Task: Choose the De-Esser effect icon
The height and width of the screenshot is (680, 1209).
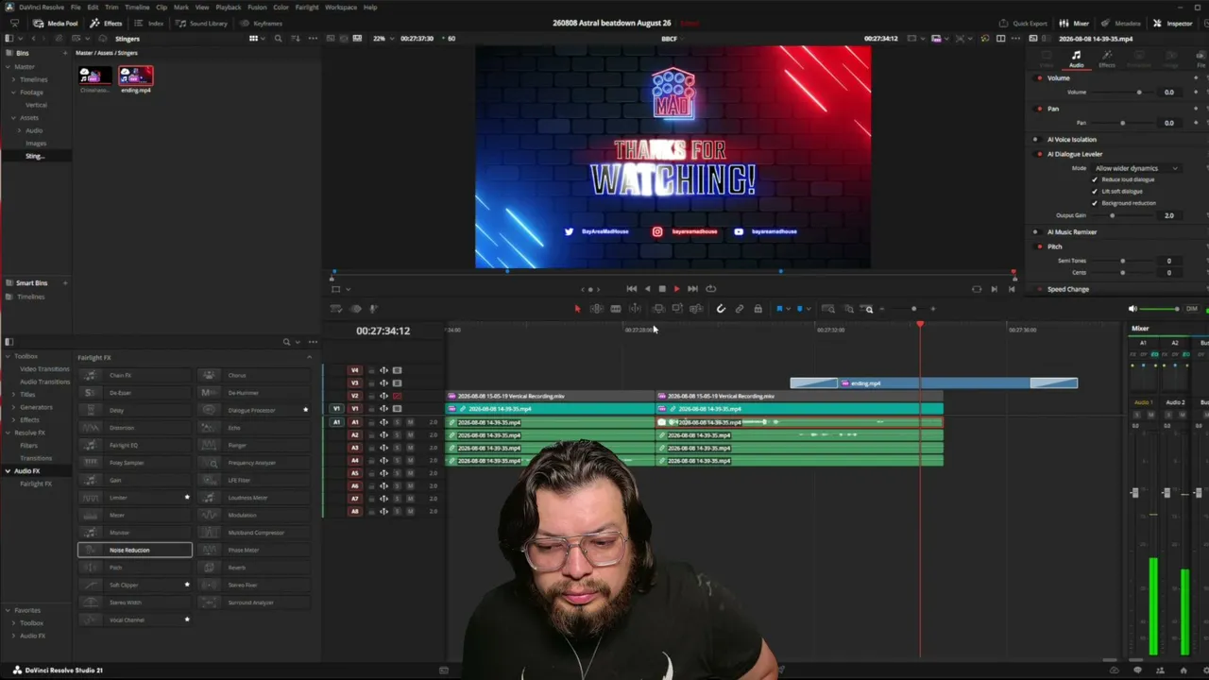Action: pyautogui.click(x=90, y=393)
